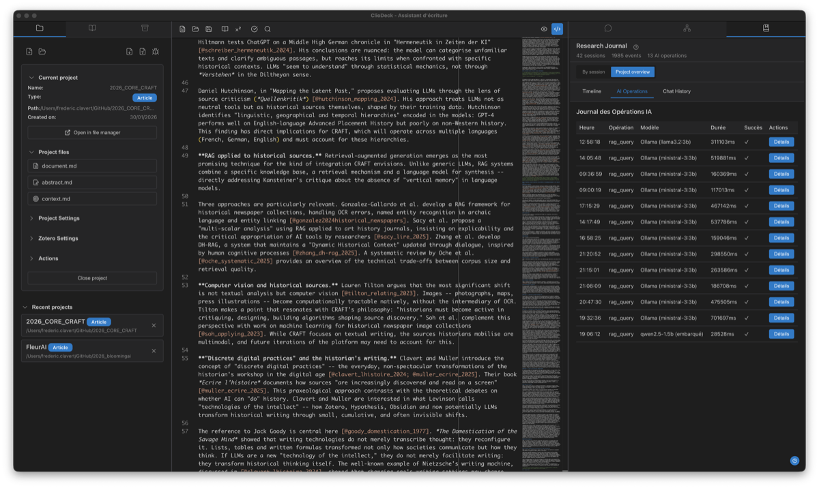Open context.md from project files
819x488 pixels.
point(92,199)
